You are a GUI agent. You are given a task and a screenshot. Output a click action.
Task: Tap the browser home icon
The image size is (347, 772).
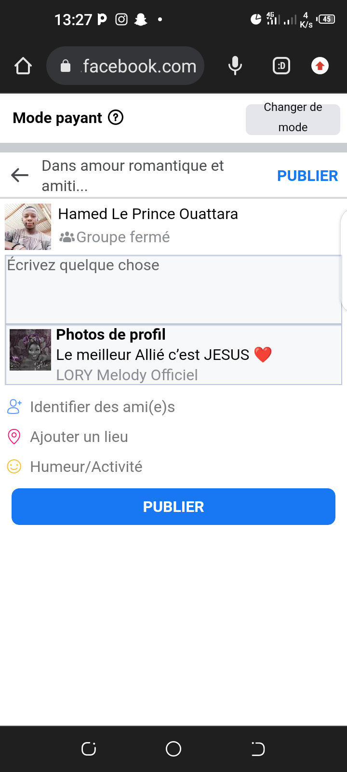tap(23, 66)
